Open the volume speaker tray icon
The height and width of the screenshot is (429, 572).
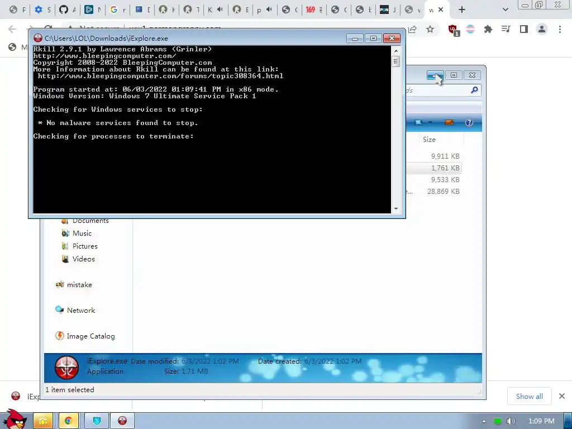coord(511,421)
